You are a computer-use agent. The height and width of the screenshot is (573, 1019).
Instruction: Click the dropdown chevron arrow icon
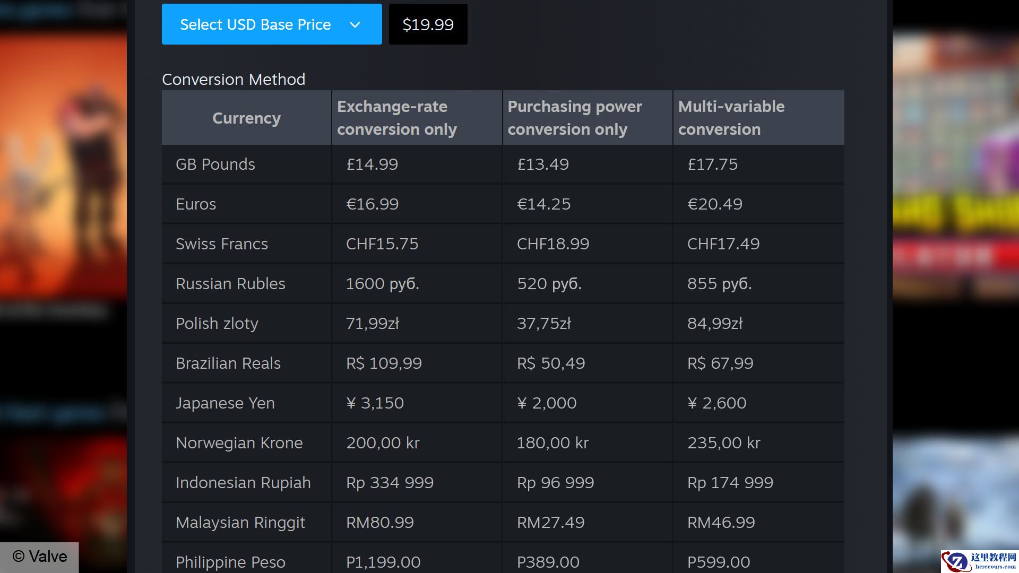355,25
